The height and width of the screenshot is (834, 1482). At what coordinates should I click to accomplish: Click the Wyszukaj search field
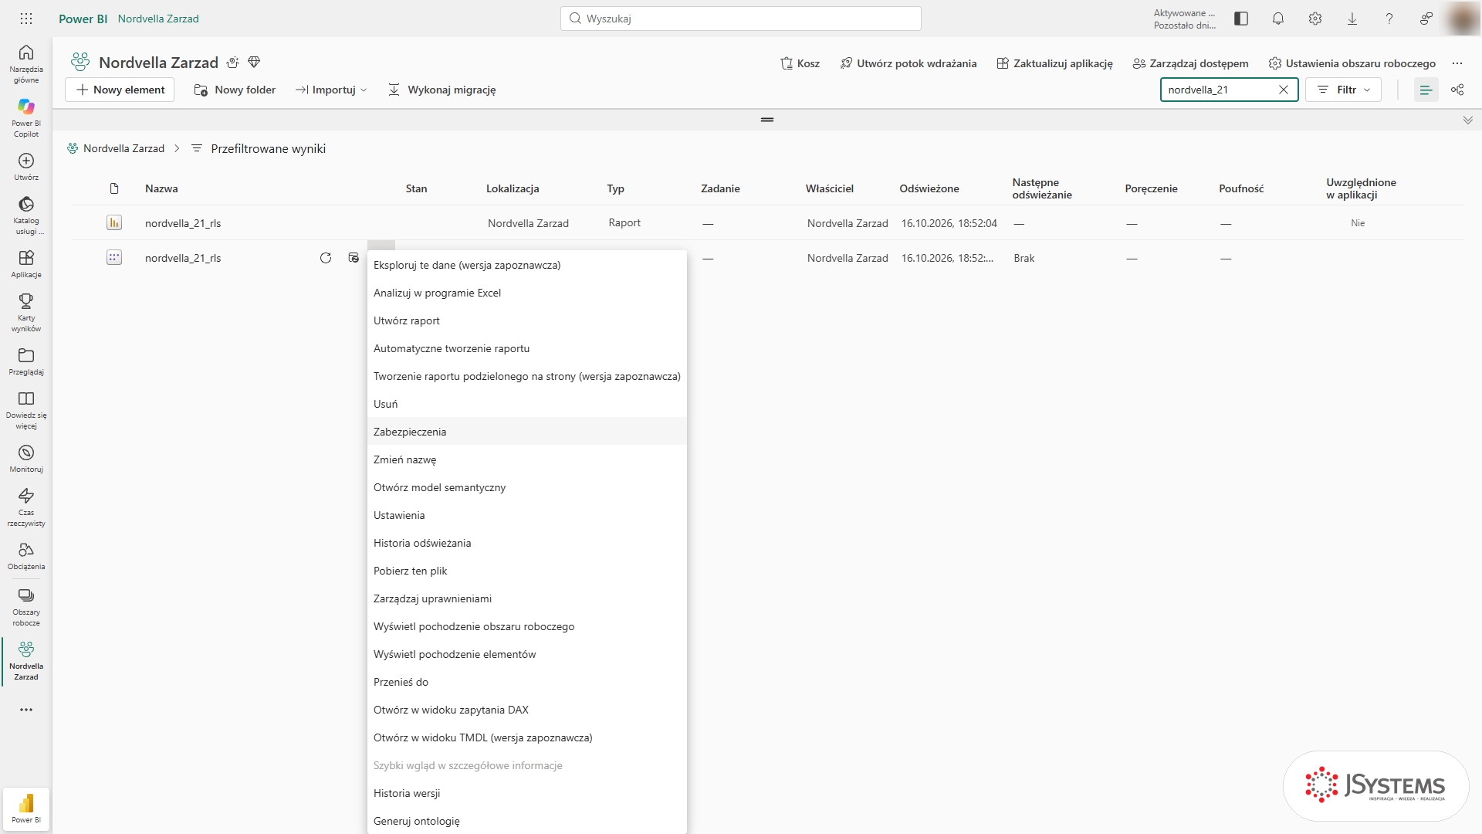[x=741, y=19]
